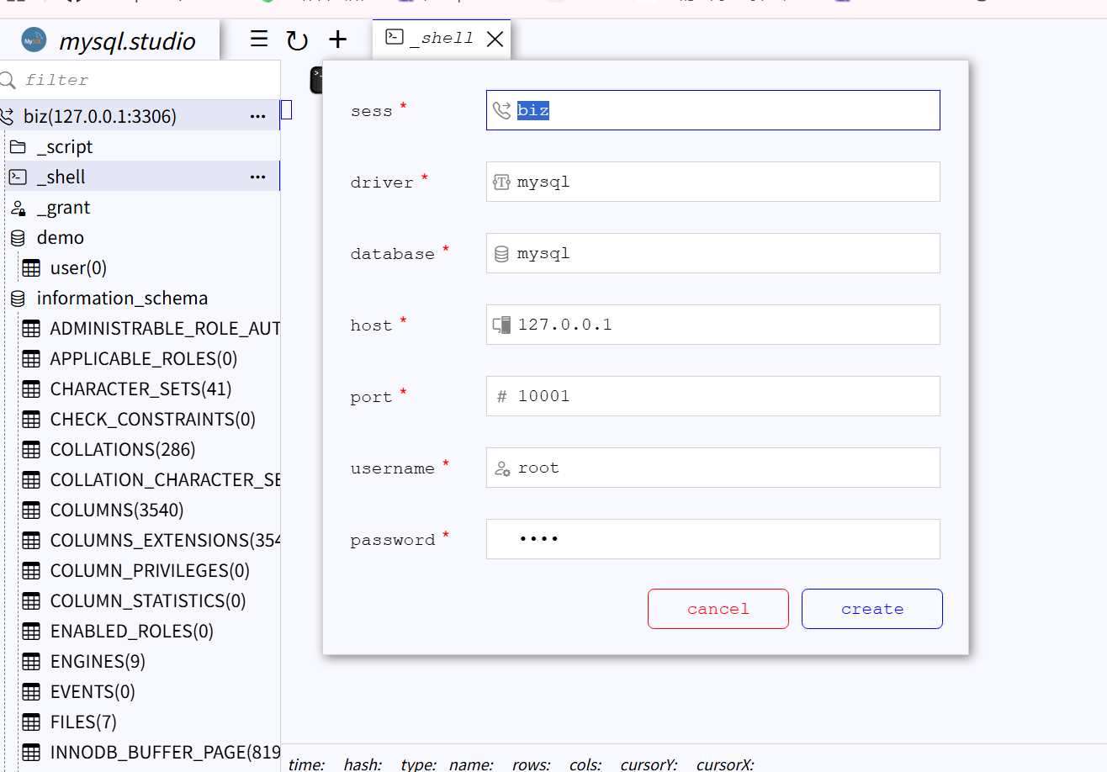Screen dimensions: 1107x772
Task: Click the mysql.studio logo icon
Action: [x=34, y=40]
